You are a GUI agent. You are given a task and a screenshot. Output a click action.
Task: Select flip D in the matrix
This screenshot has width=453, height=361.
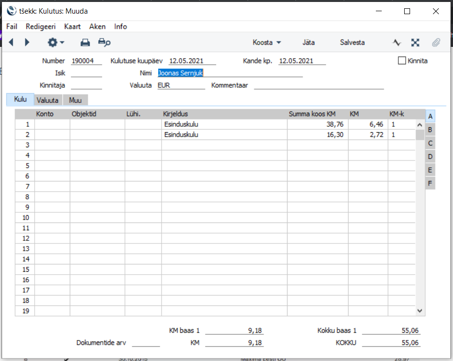430,157
